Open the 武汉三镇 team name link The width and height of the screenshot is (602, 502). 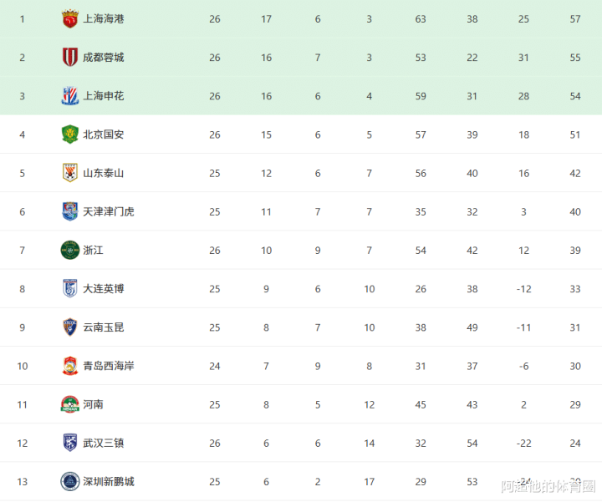(x=104, y=443)
